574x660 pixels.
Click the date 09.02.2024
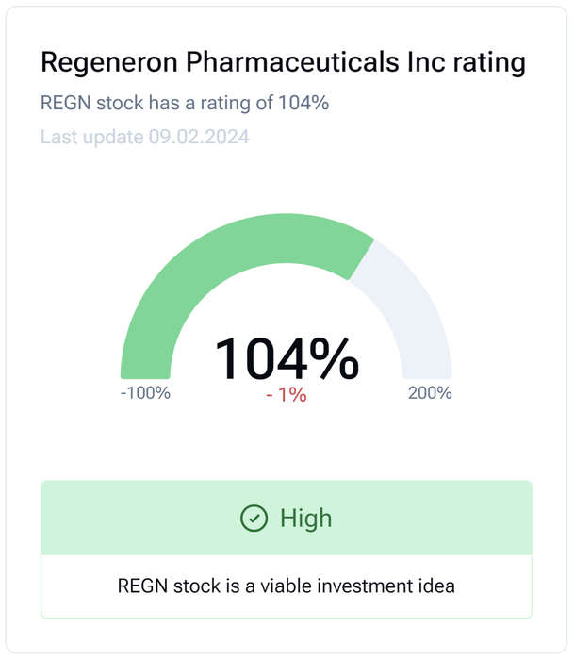[199, 137]
